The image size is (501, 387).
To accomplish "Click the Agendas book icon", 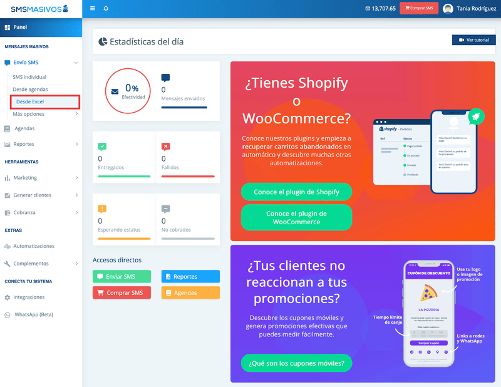I will [x=7, y=128].
